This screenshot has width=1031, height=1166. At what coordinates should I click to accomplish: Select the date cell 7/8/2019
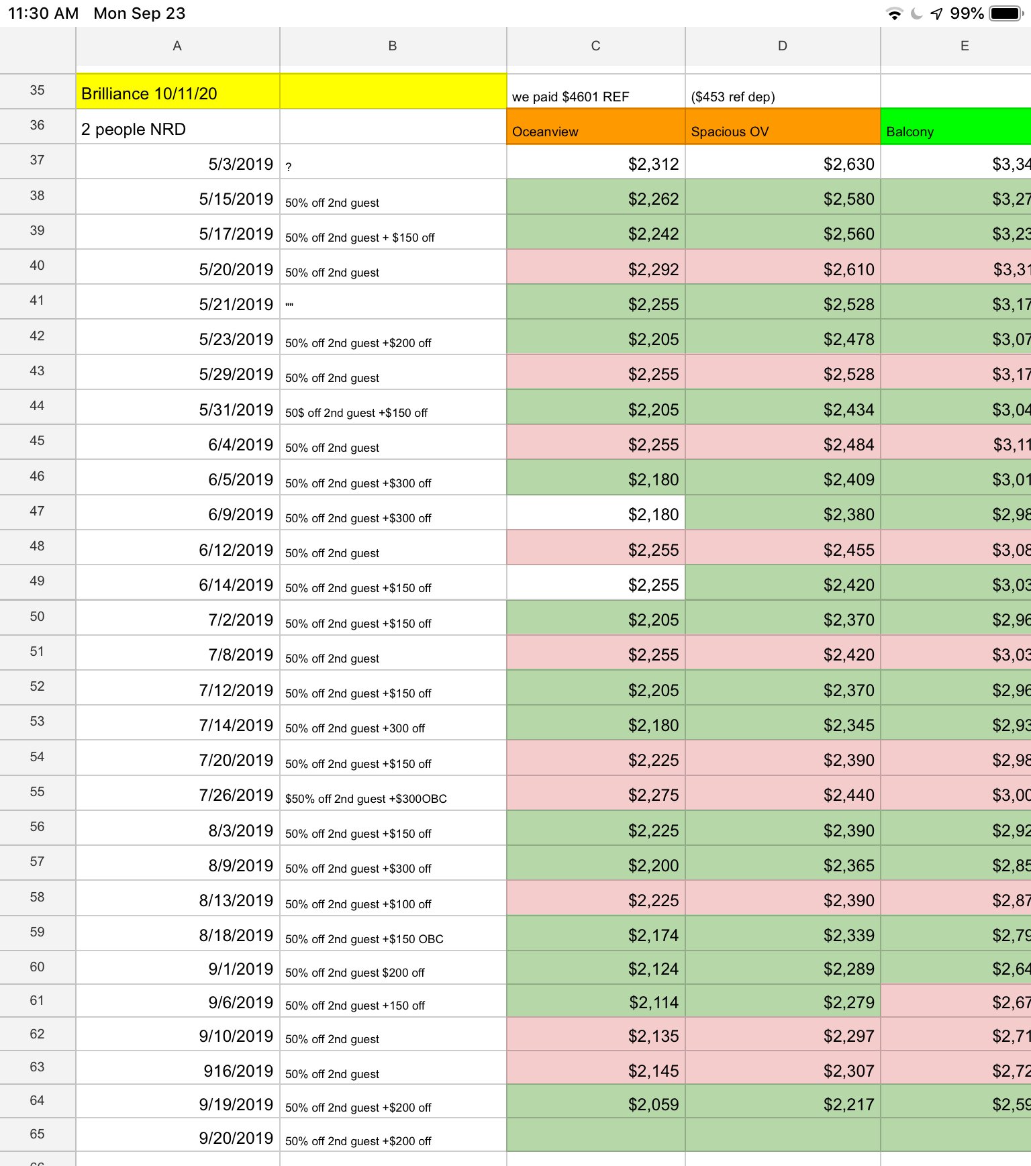click(x=178, y=652)
